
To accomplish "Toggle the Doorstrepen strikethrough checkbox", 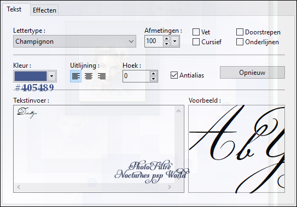I will tap(240, 32).
